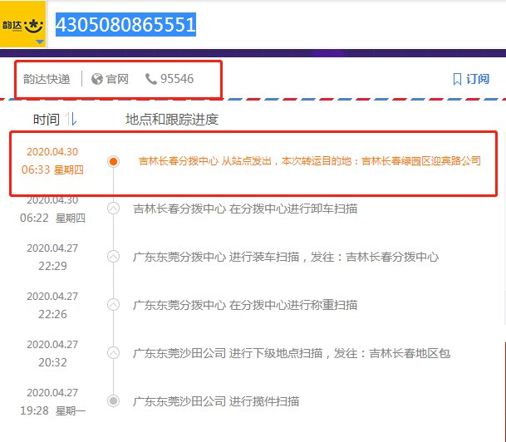
Task: Click the 地点和跟踪进度 column header
Action: click(x=172, y=120)
